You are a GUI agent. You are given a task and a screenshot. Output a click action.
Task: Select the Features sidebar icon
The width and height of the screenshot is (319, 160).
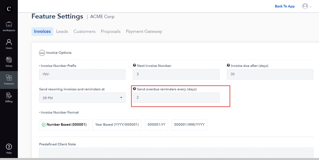point(9,80)
